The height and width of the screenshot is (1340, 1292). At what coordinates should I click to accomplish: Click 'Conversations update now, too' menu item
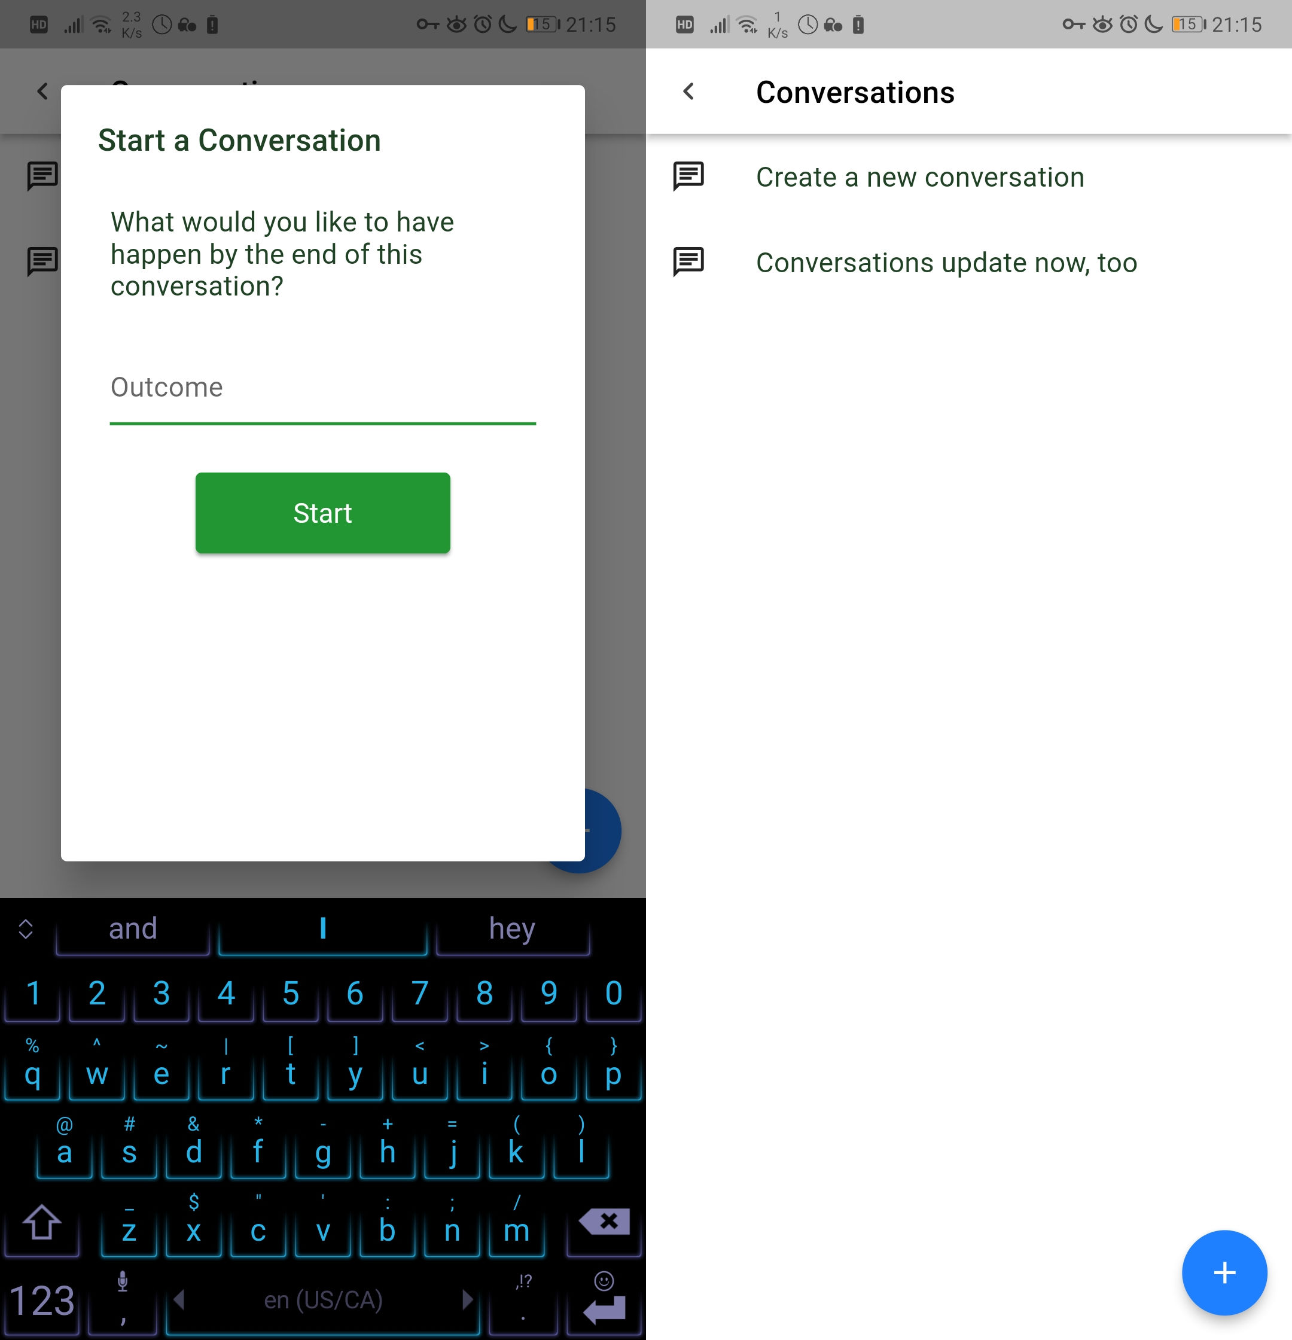(946, 262)
